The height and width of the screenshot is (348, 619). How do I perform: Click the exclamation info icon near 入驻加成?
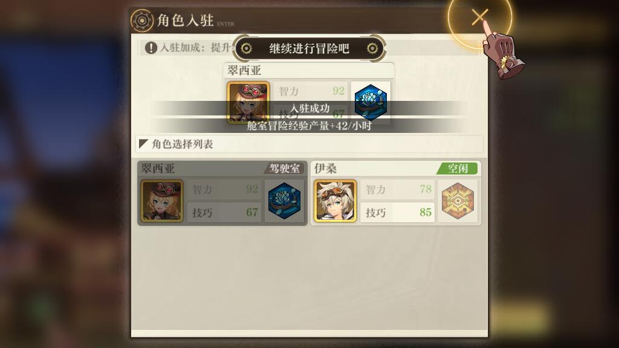pos(151,48)
